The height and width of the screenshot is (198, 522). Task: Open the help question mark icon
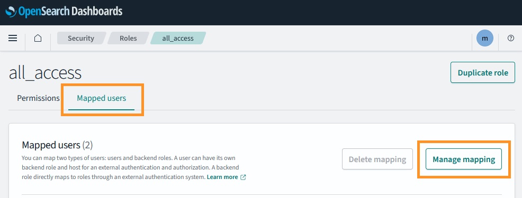tap(511, 38)
